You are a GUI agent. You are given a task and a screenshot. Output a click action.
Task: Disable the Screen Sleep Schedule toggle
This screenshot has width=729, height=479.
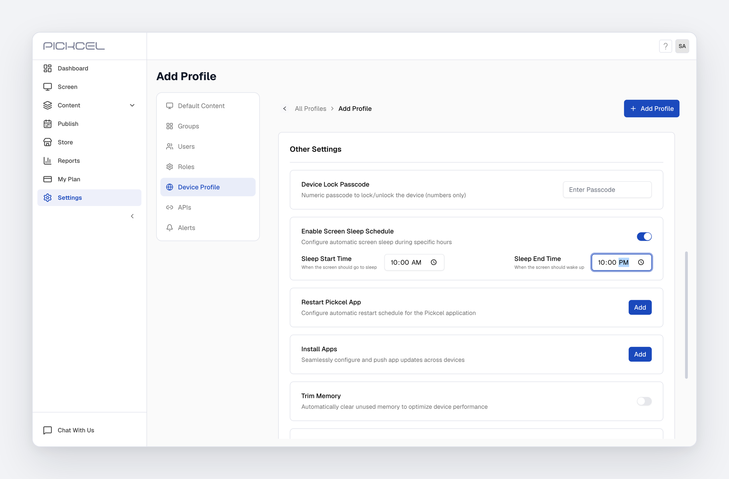[644, 237]
